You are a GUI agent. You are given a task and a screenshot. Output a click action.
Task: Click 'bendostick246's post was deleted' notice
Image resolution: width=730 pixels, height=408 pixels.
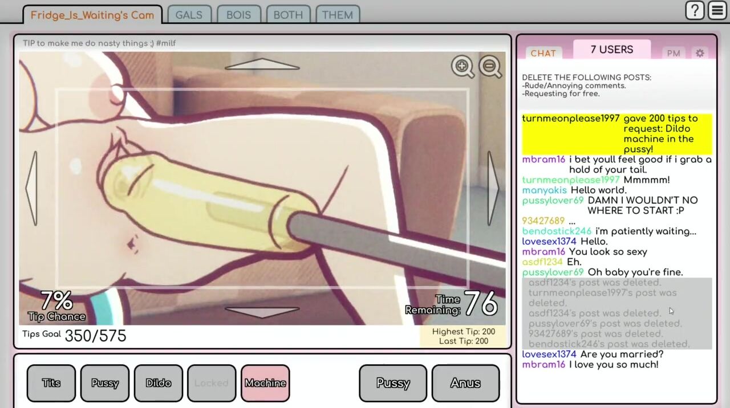pos(609,344)
